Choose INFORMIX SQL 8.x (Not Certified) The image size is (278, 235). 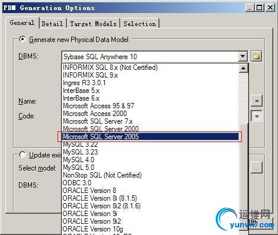[x=151, y=67]
